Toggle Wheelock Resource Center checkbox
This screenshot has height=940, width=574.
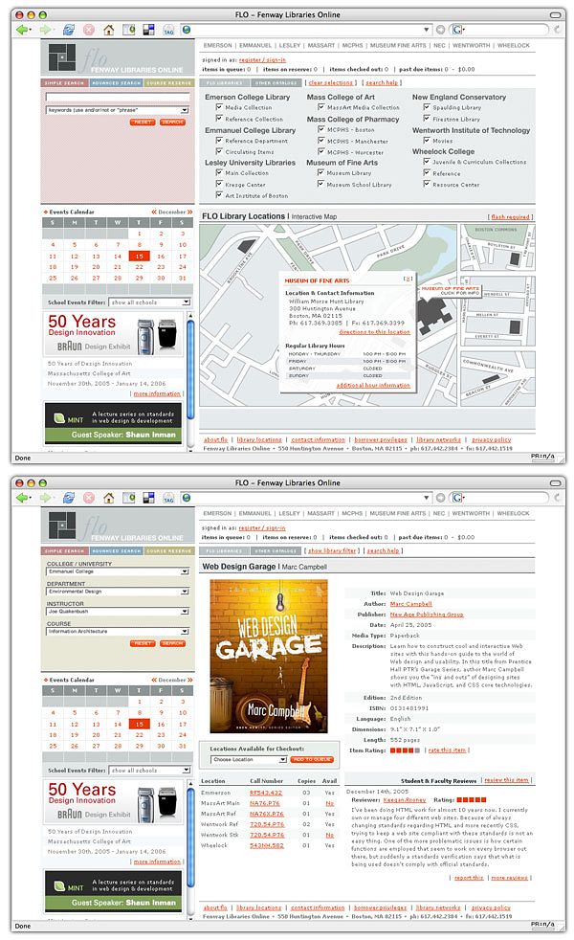[427, 184]
